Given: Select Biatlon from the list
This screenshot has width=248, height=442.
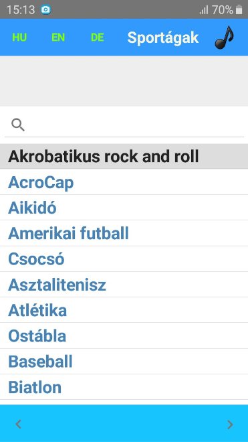Looking at the screenshot, I should coord(124,387).
